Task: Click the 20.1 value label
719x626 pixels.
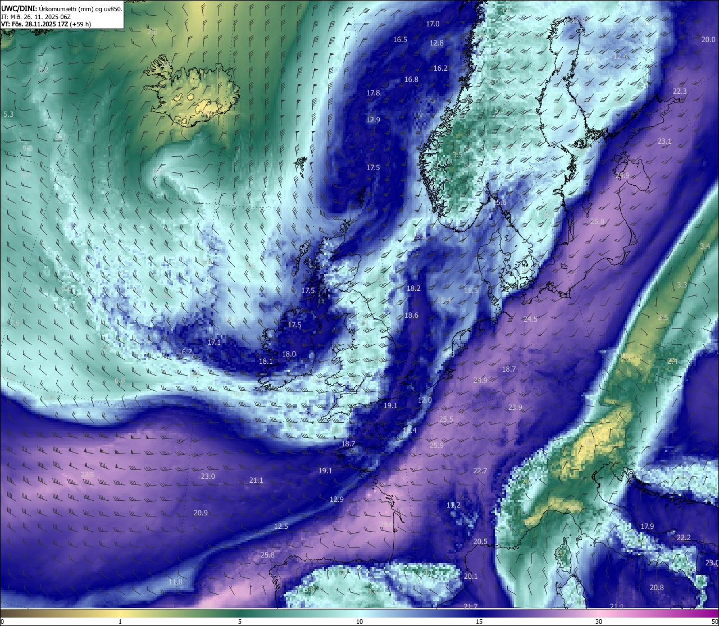Action: [471, 577]
